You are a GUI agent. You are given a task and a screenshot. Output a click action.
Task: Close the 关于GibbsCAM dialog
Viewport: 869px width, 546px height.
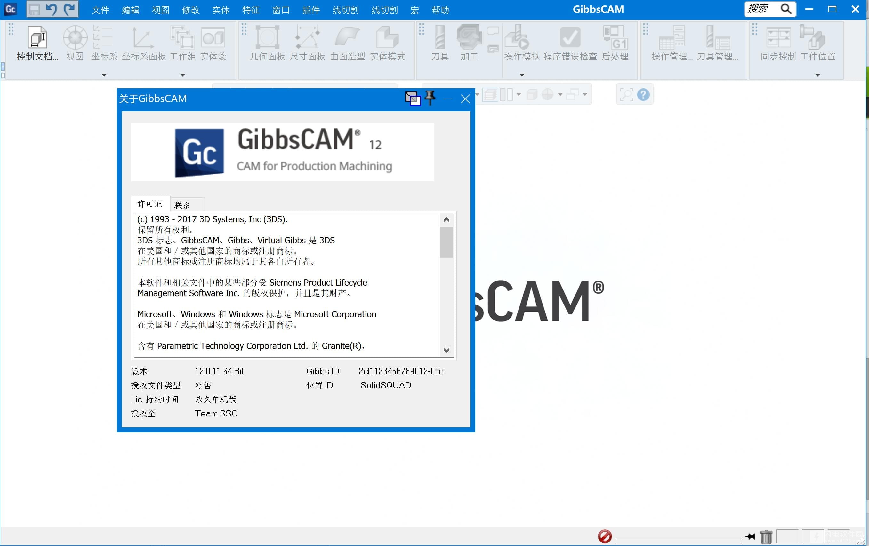click(465, 99)
